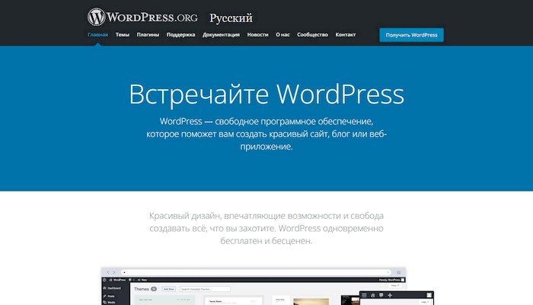Go to the Главная menu item
This screenshot has height=305, width=533.
[97, 34]
